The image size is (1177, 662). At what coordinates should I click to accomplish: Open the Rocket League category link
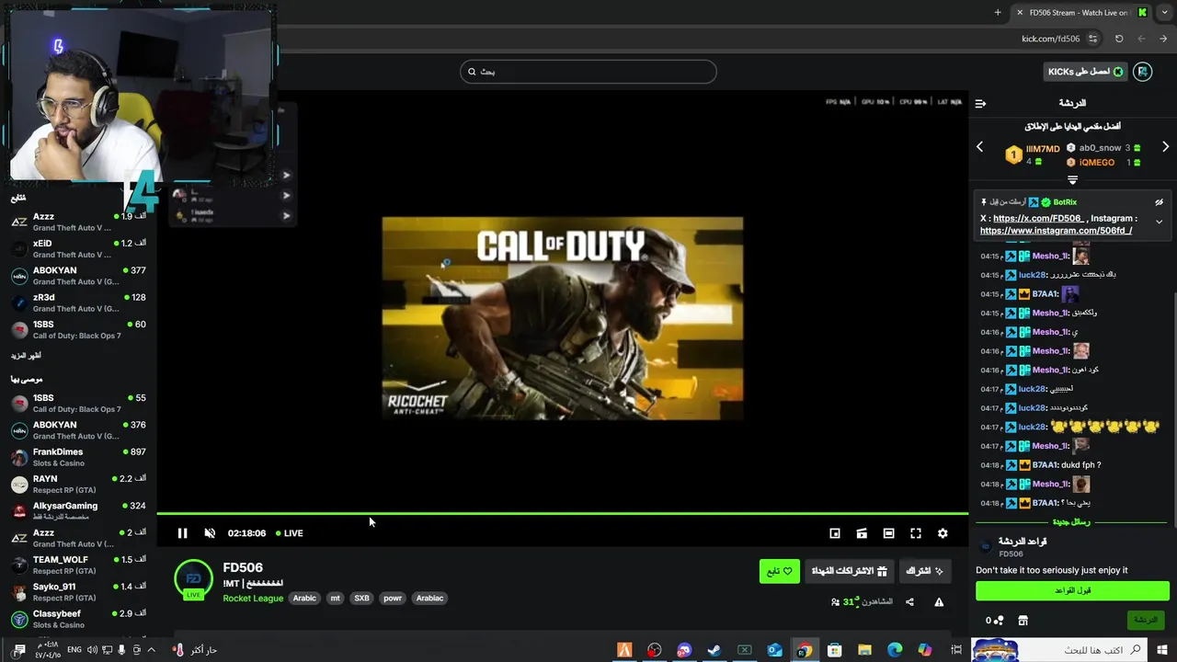[x=253, y=598]
